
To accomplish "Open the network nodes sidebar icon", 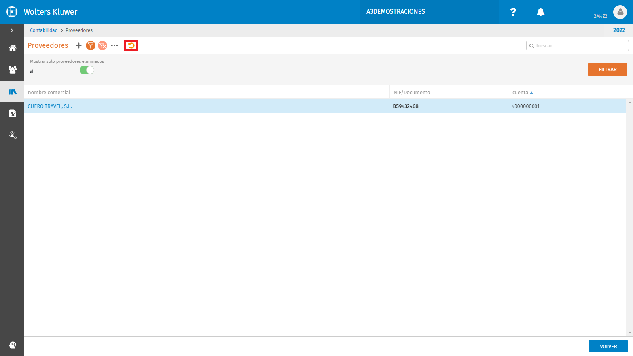I will point(12,135).
